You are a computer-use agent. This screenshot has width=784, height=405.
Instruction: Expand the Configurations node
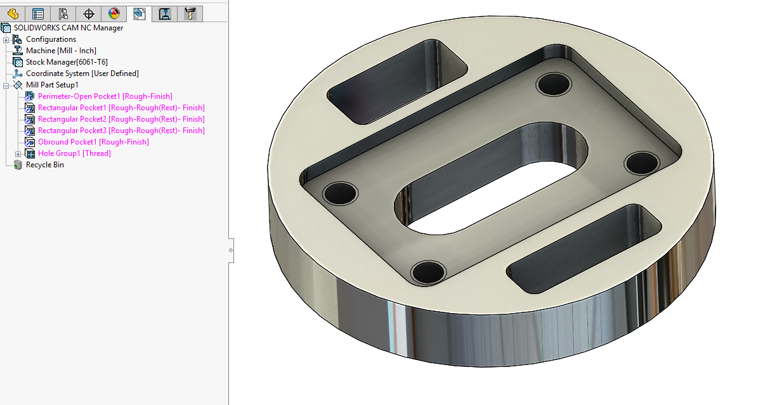[x=6, y=39]
